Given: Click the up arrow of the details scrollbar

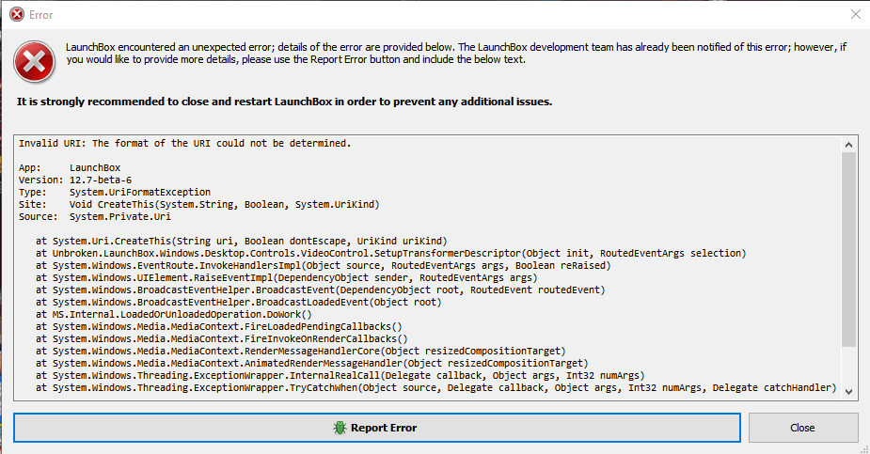Looking at the screenshot, I should click(848, 145).
